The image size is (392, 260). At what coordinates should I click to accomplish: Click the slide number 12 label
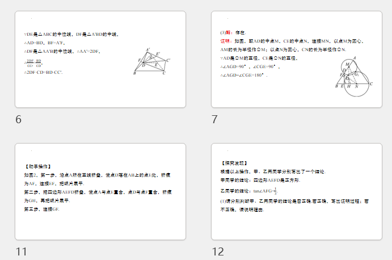(x=218, y=251)
